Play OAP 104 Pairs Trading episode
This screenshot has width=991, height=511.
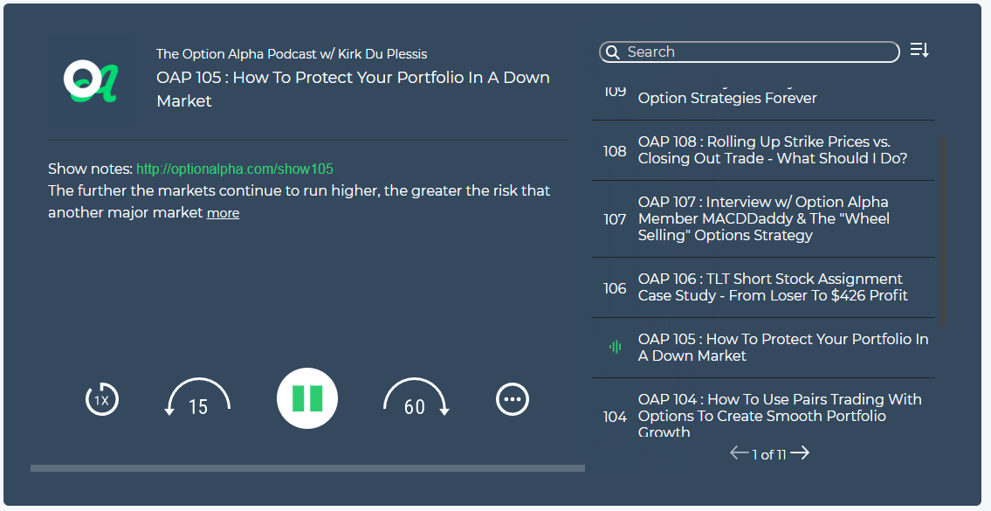[x=763, y=409]
